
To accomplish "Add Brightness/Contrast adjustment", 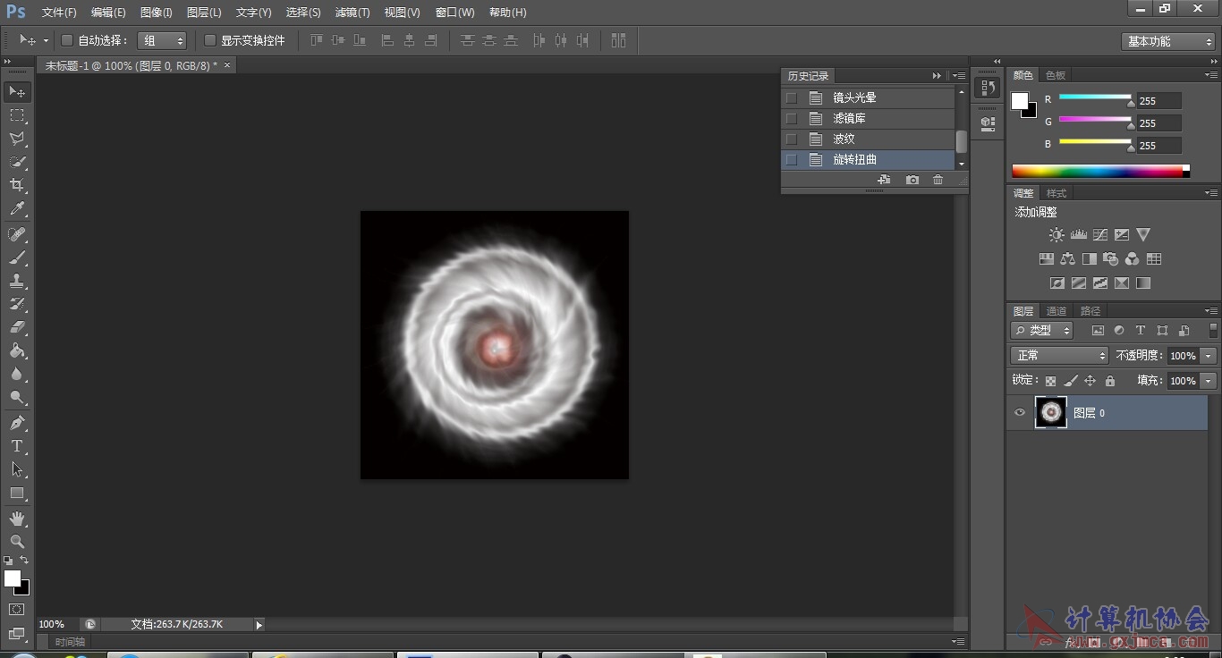I will click(1057, 234).
